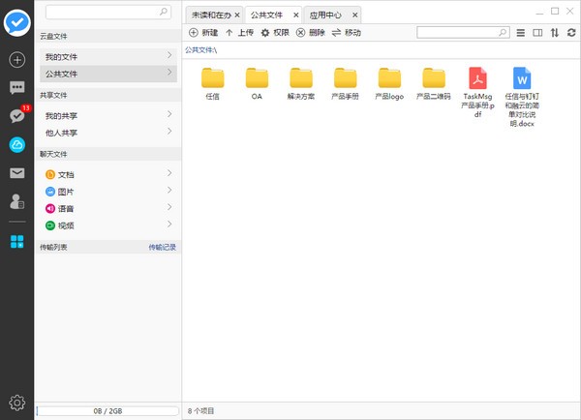Open settings gear at bottom left
The width and height of the screenshot is (581, 420).
coord(16,403)
